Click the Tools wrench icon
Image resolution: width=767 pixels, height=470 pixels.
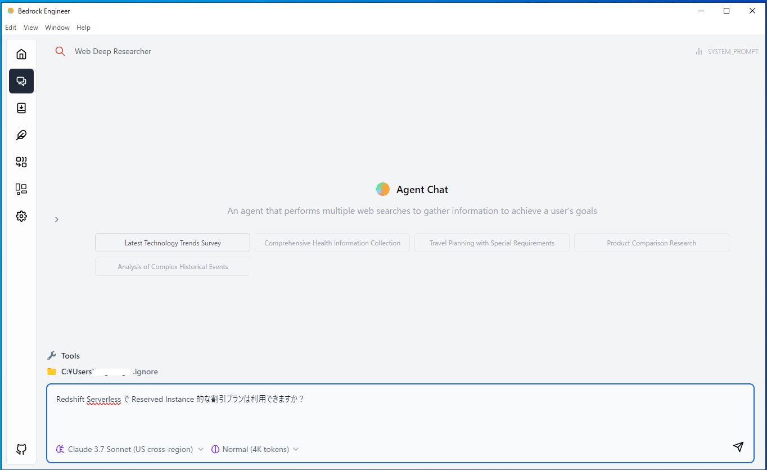pos(52,356)
